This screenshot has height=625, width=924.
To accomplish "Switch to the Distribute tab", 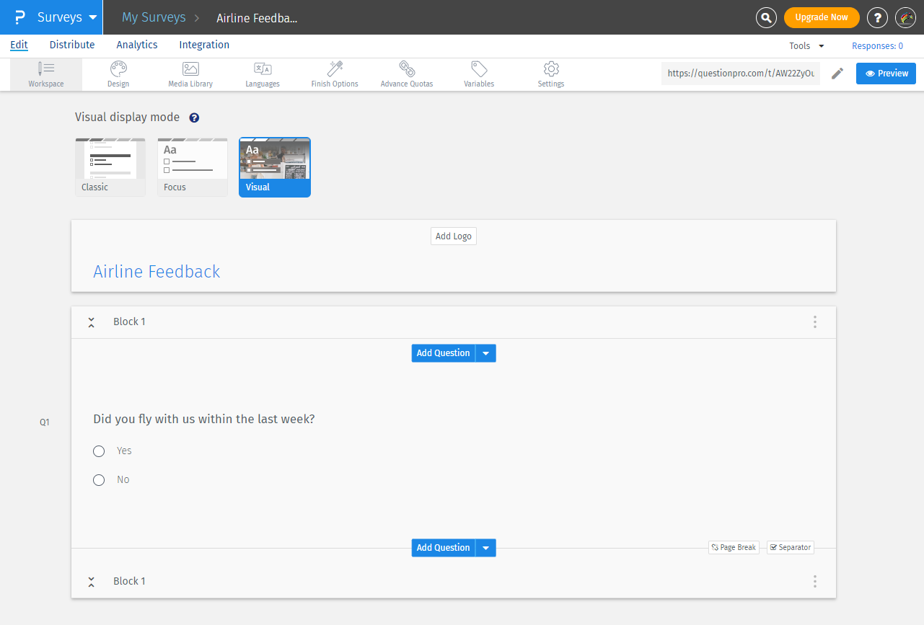I will point(71,45).
